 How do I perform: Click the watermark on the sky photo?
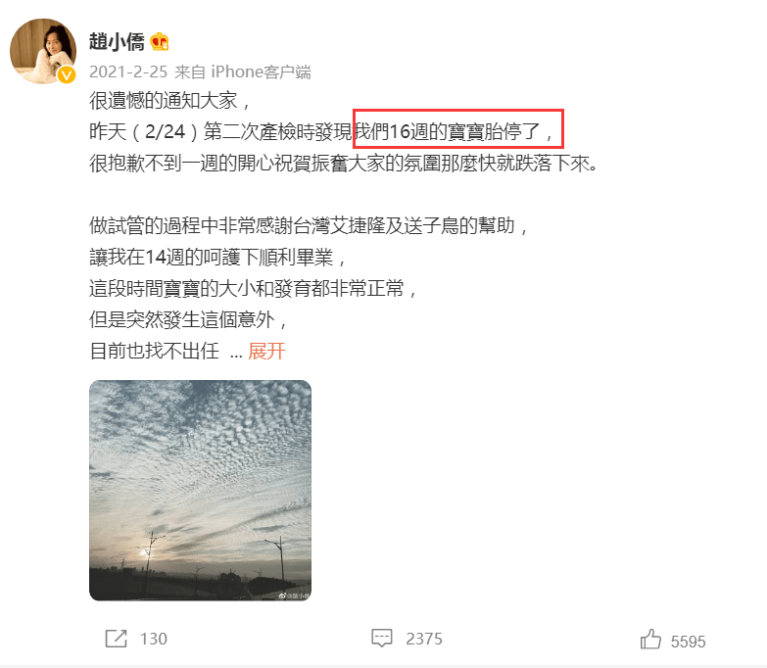click(x=294, y=596)
